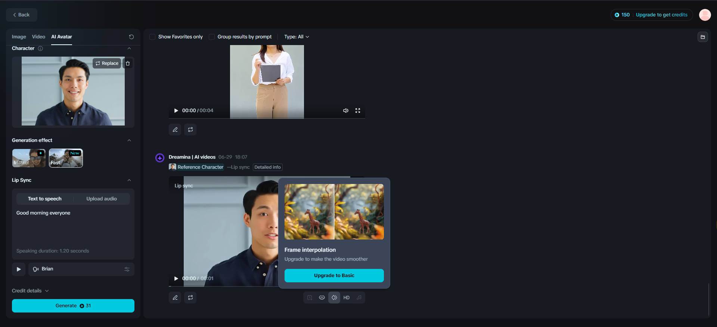Click edit pencil icon under lip sync video
Screen dimensions: 717x327
pyautogui.click(x=175, y=298)
